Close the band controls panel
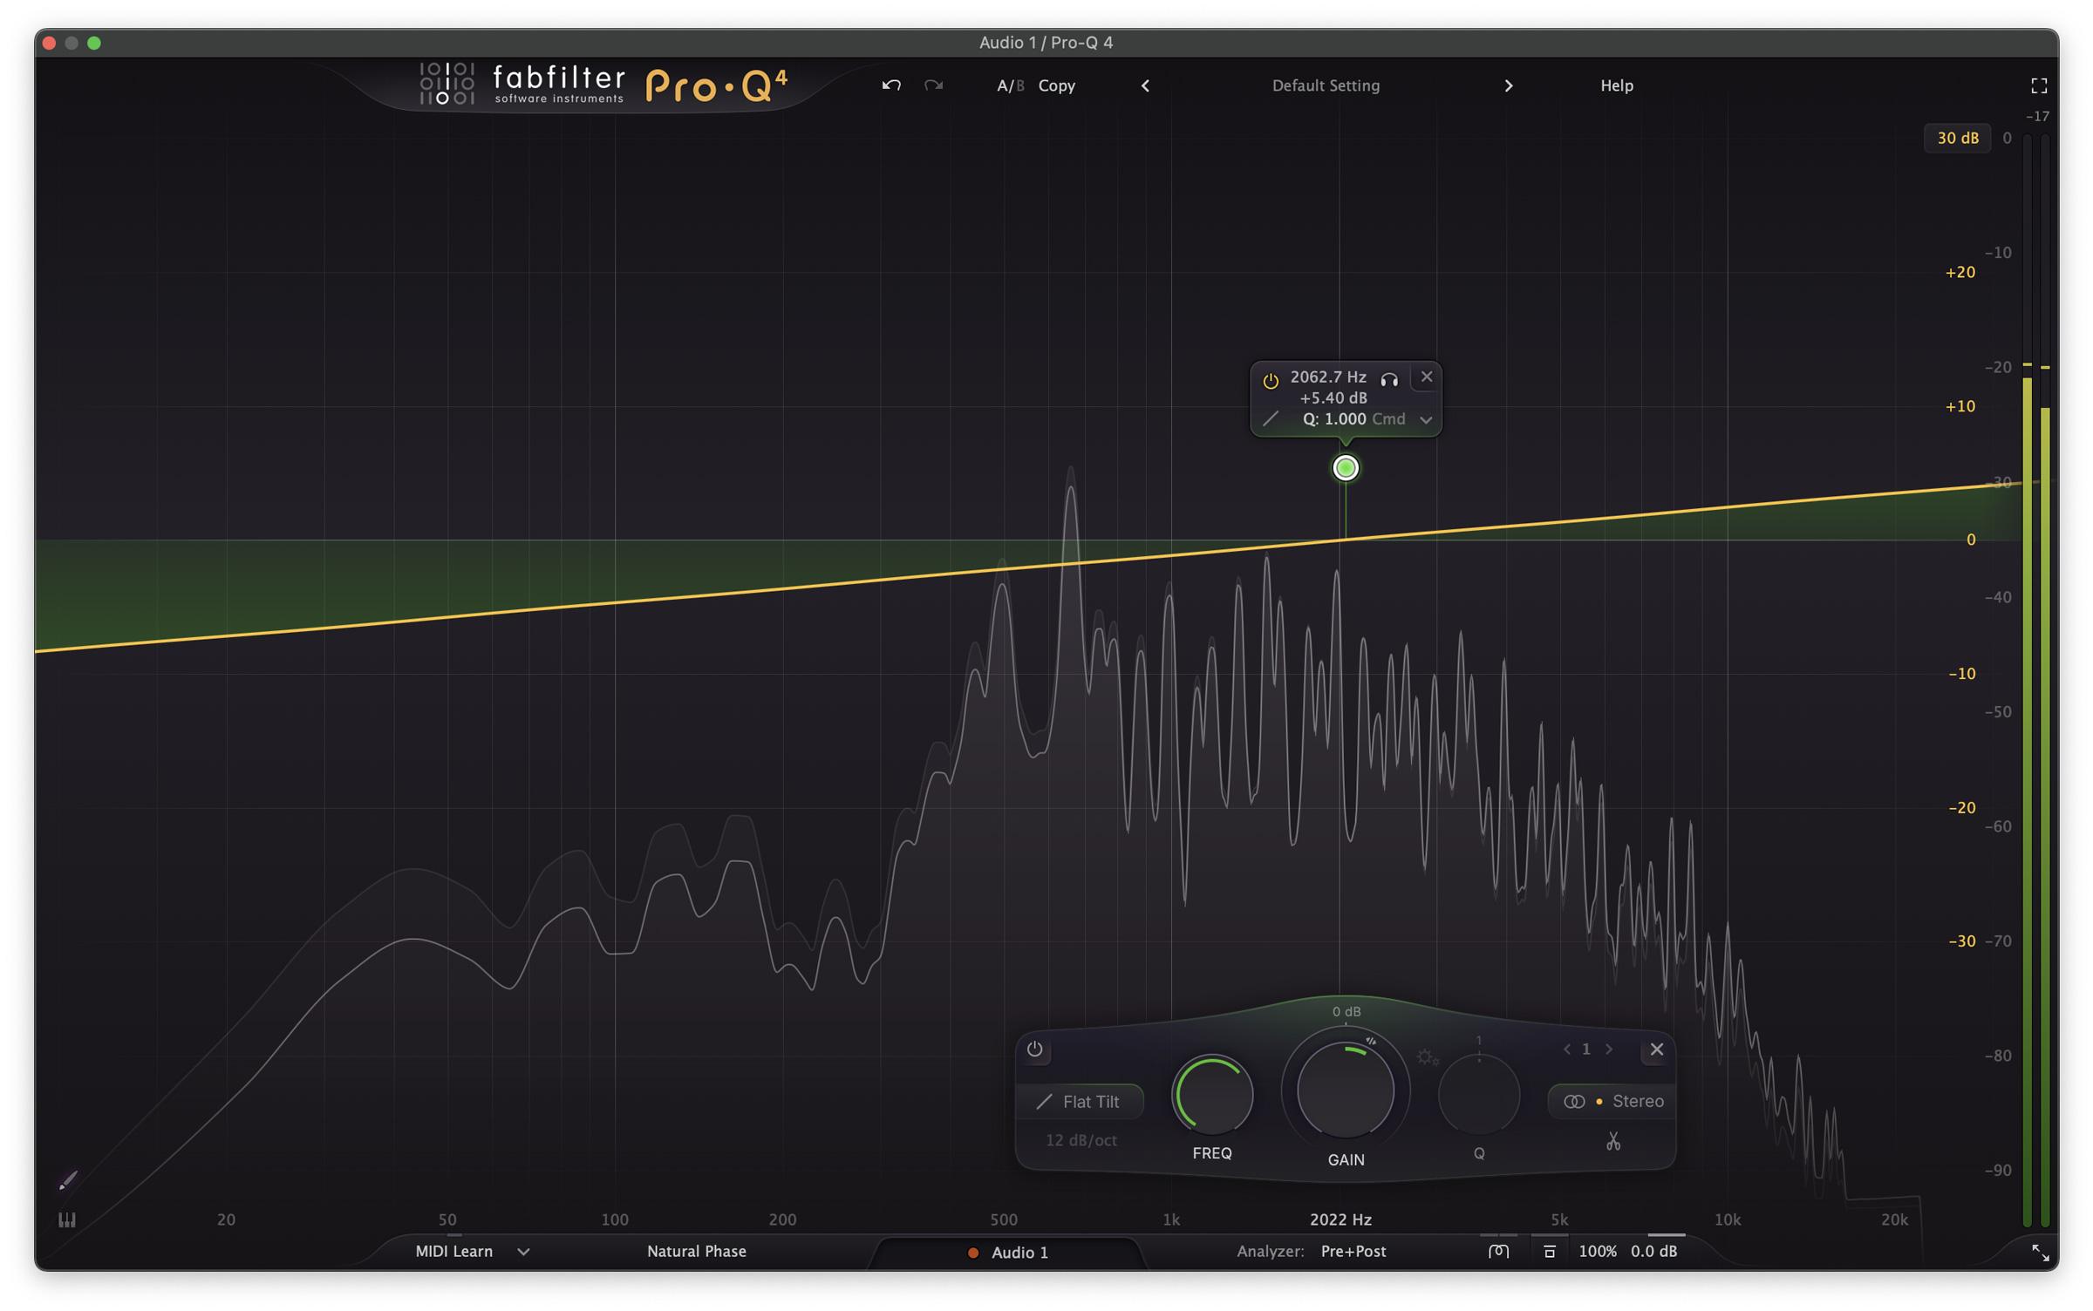2093x1311 pixels. point(1657,1049)
